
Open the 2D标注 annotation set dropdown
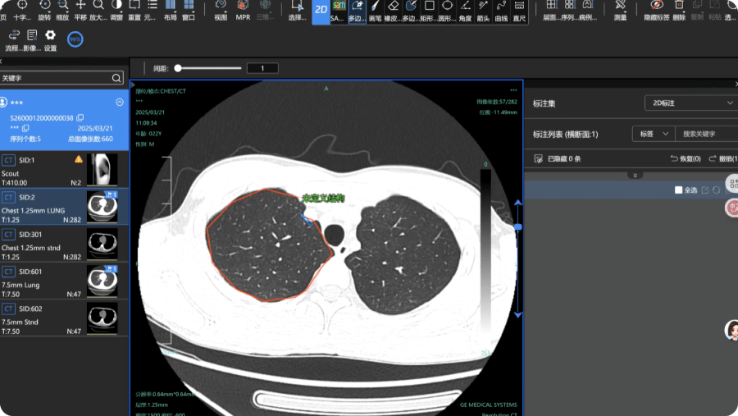691,103
